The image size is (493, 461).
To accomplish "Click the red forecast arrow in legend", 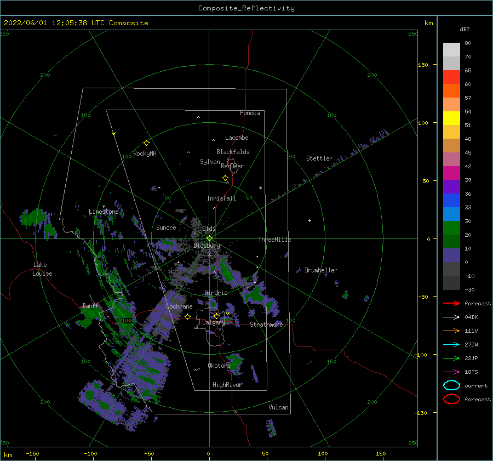I will pyautogui.click(x=451, y=303).
